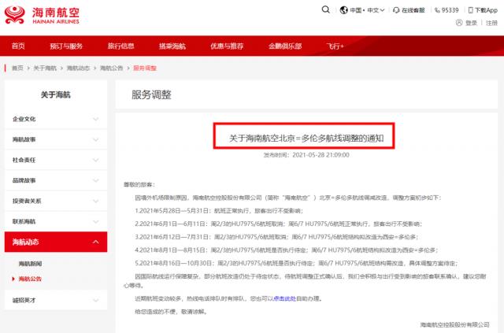504x333 pixels.
Task: Select 海航新闻 in the sidebar
Action: click(31, 262)
